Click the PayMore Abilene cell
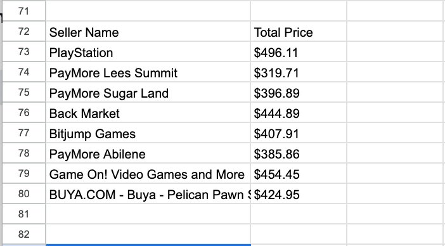 [148, 153]
